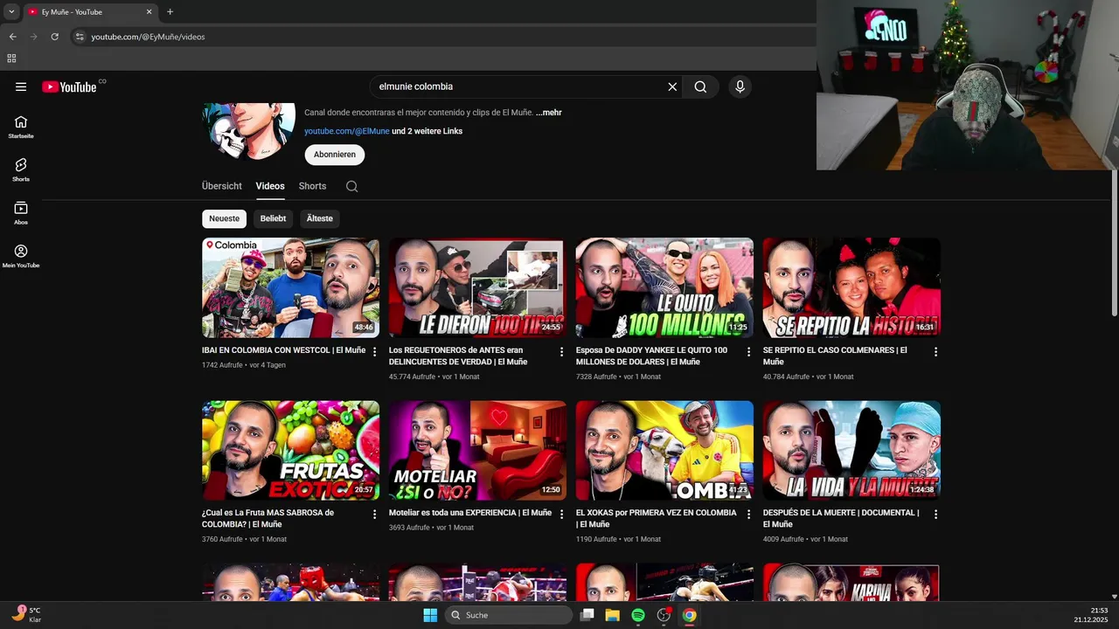
Task: View site information icon in address bar
Action: coord(80,37)
